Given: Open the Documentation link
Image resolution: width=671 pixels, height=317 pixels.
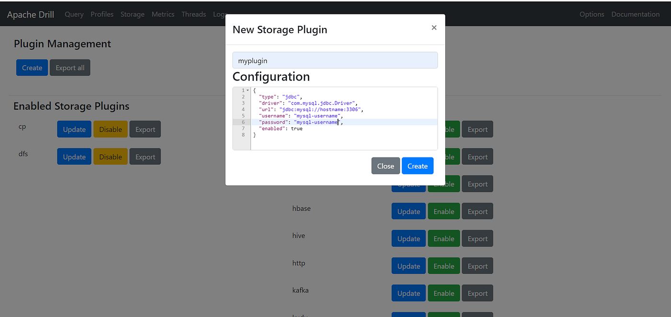Looking at the screenshot, I should click(x=636, y=14).
